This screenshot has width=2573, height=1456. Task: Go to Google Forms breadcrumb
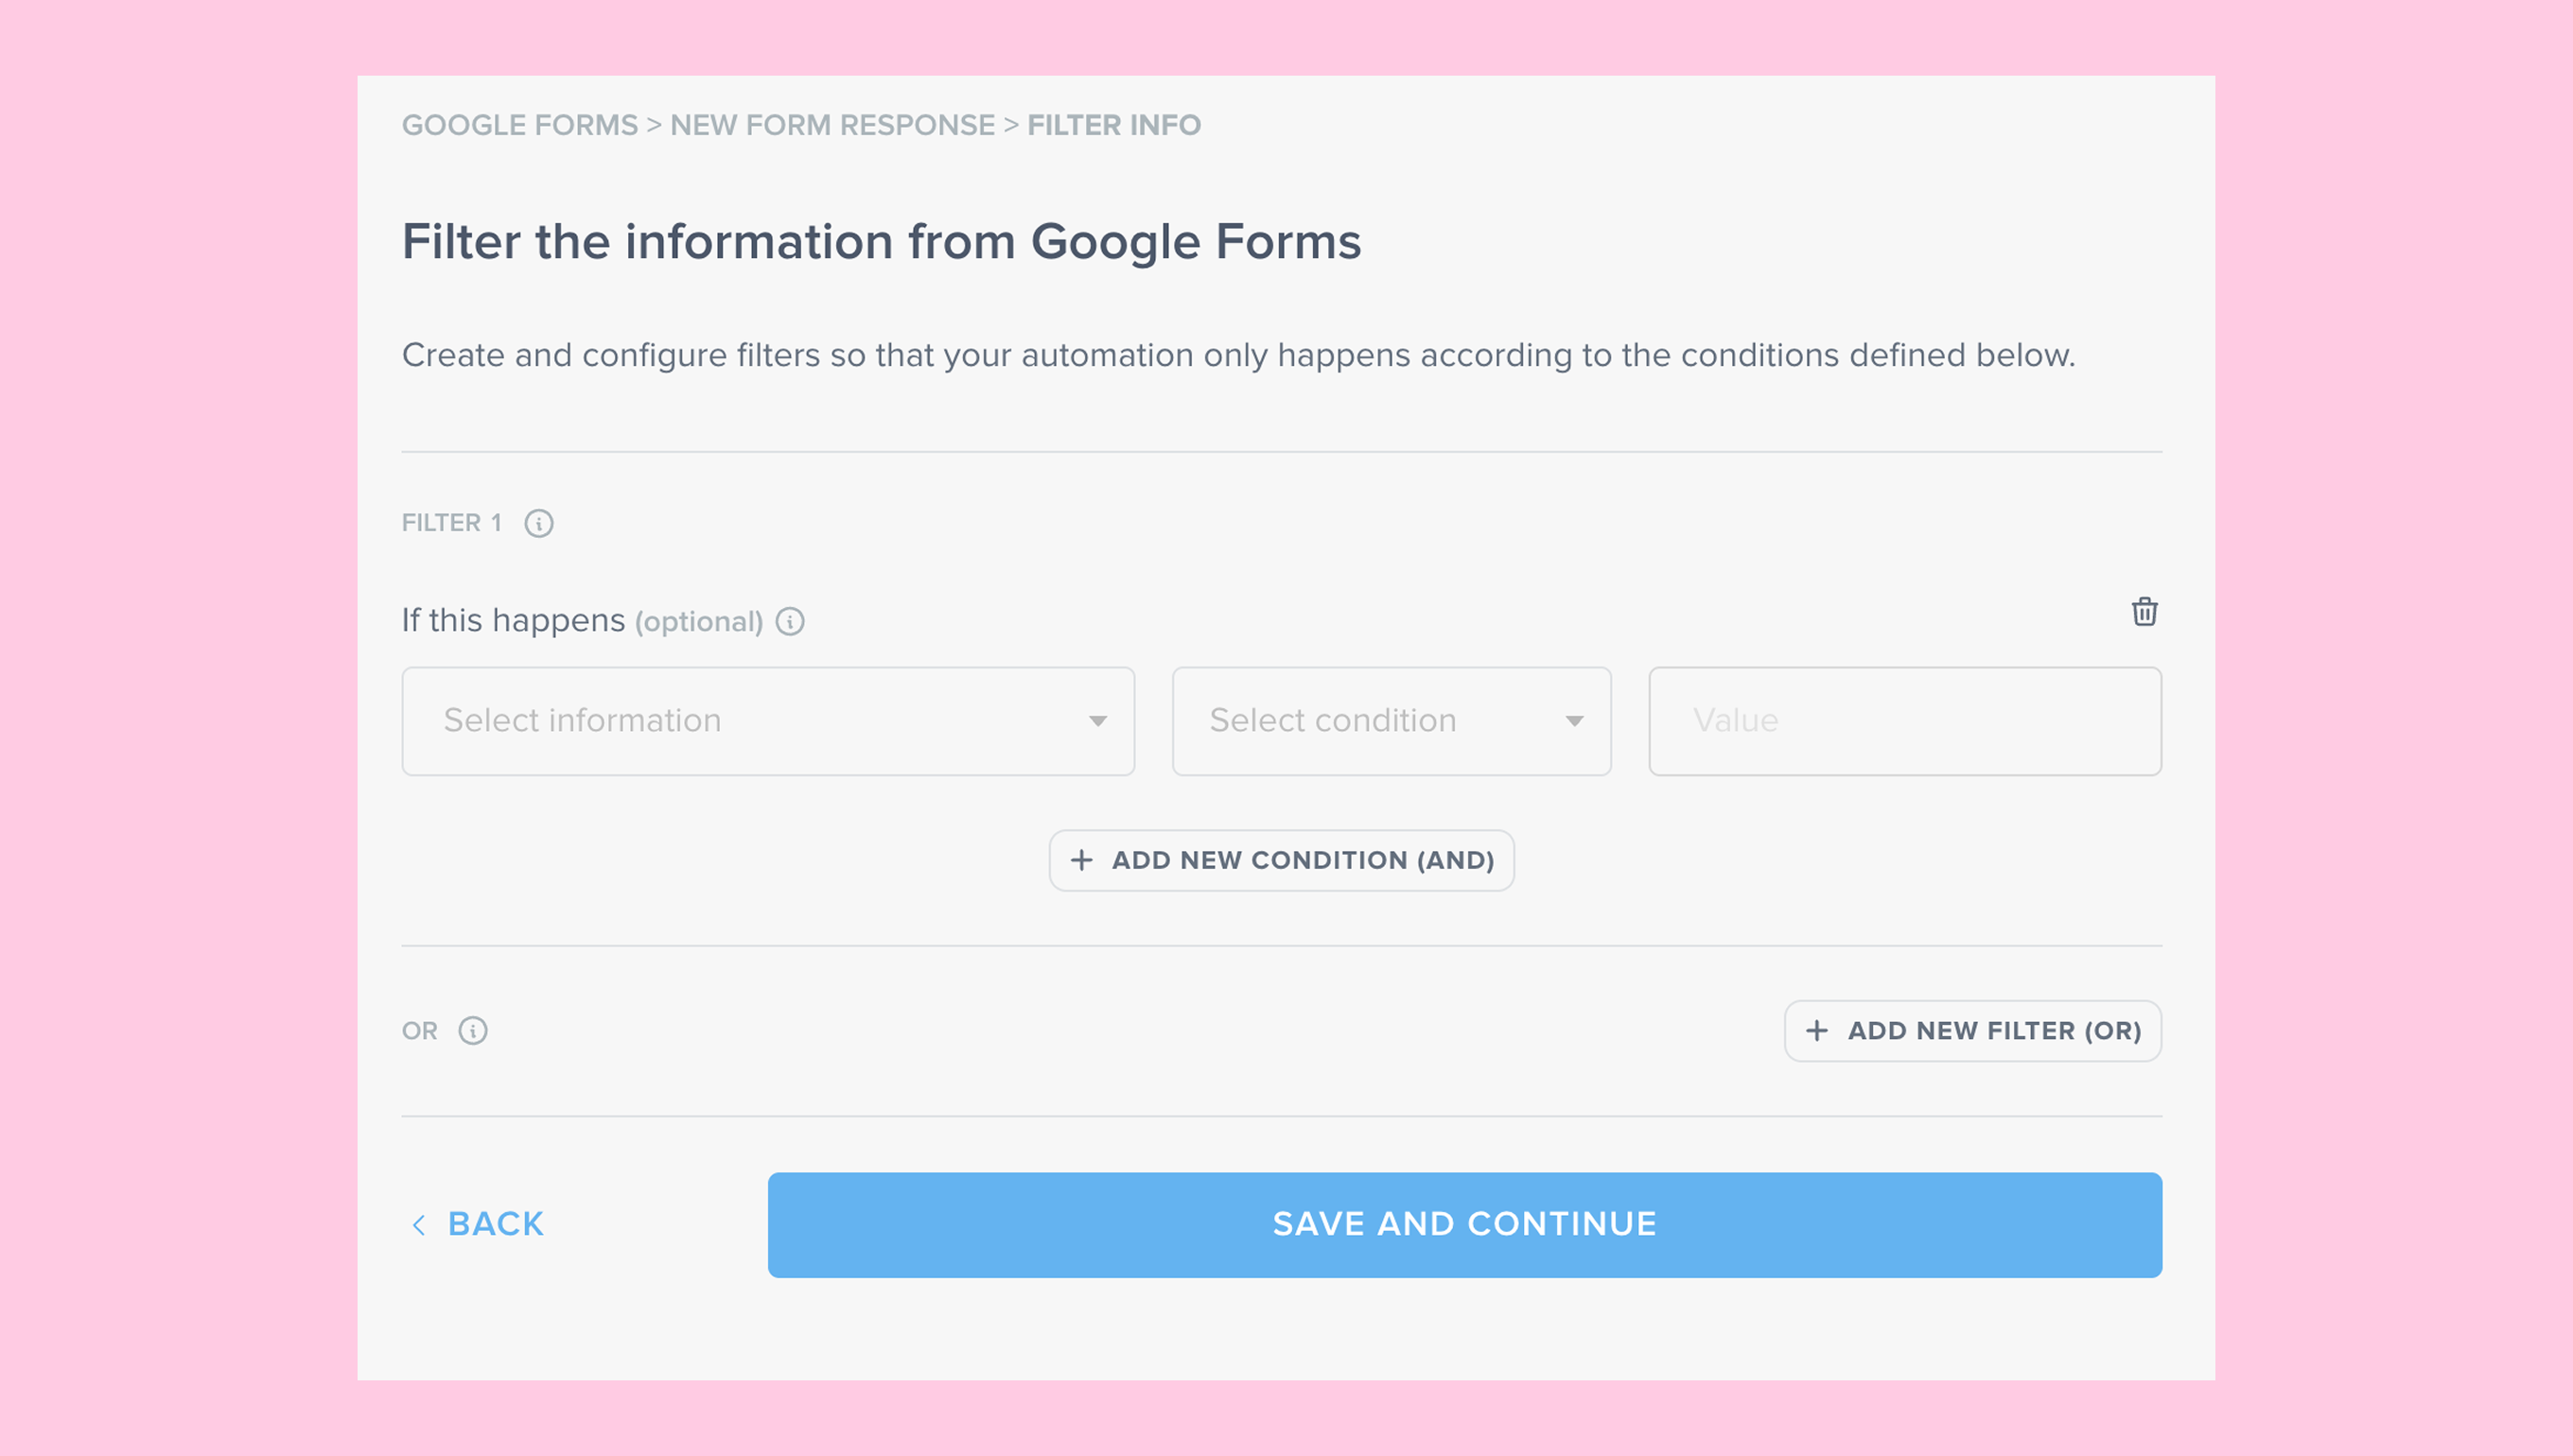pos(519,125)
